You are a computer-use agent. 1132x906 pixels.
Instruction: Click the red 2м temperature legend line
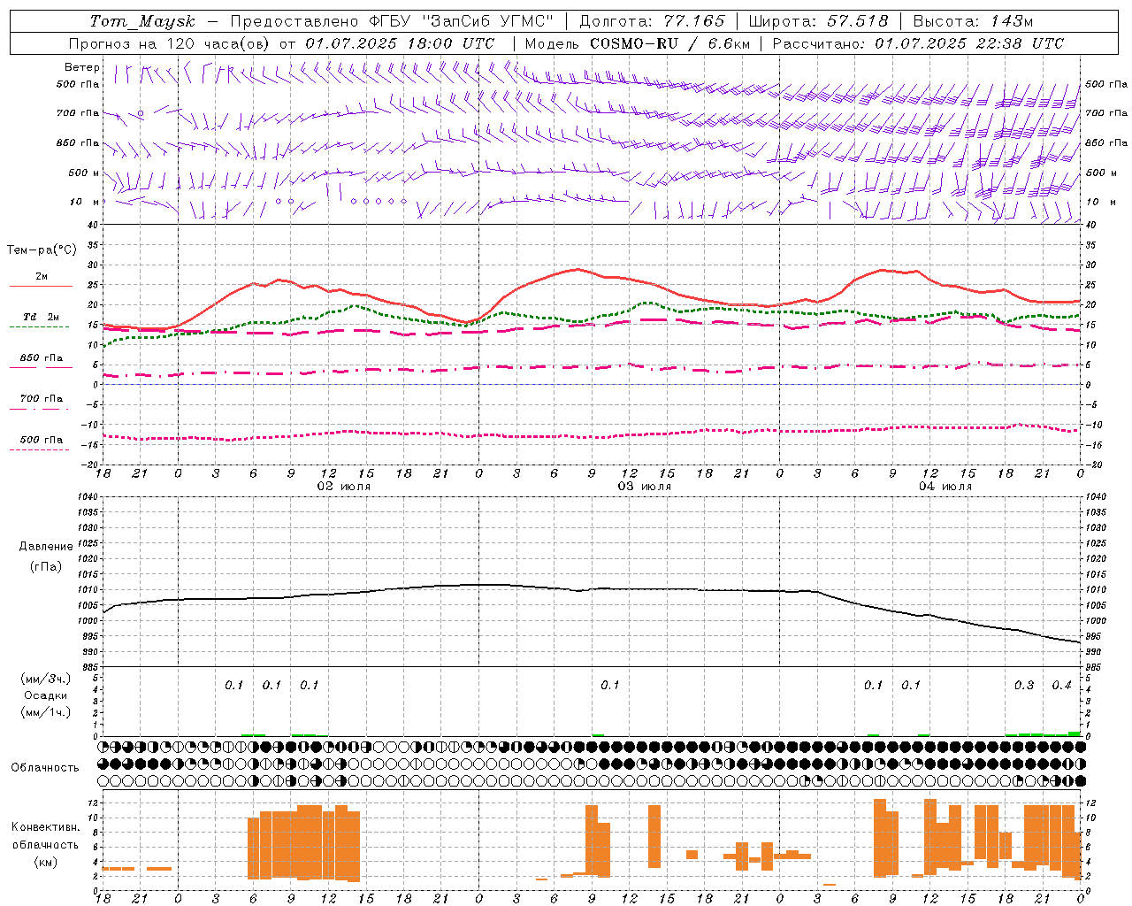pos(41,287)
